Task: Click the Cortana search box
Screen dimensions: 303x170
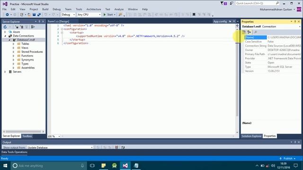Action: coord(49,166)
